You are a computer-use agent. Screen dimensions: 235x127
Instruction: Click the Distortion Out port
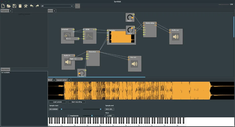[99, 52]
